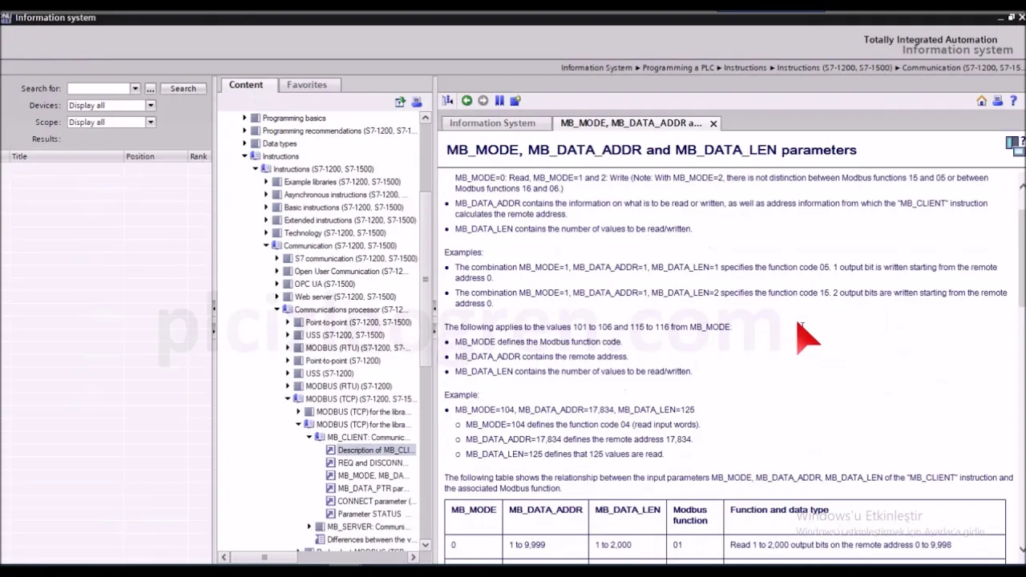Close the MB_MODE, MB_DATA_ADDR tab
Screen dimensions: 1026x577
pos(713,123)
